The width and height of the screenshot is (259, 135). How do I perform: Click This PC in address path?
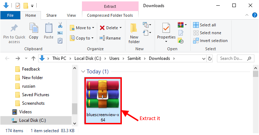coord(59,58)
